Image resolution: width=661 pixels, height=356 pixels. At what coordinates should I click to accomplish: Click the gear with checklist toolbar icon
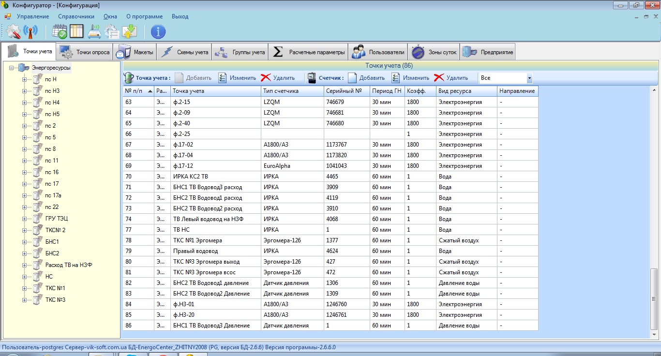112,32
